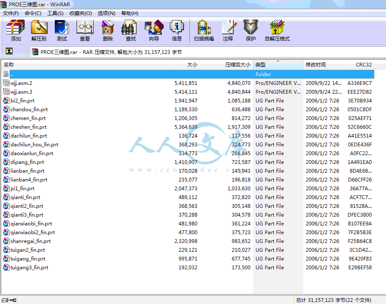386x304 pixels.
Task: Select file qianti2_fin.prt
Action: click(x=27, y=206)
